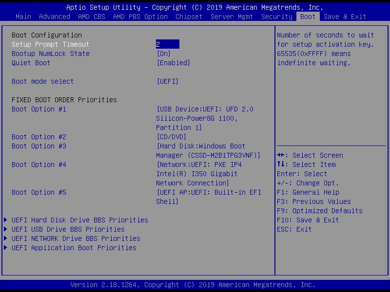Open UEFI USB Drive BBS Priorities submenu

(68, 229)
